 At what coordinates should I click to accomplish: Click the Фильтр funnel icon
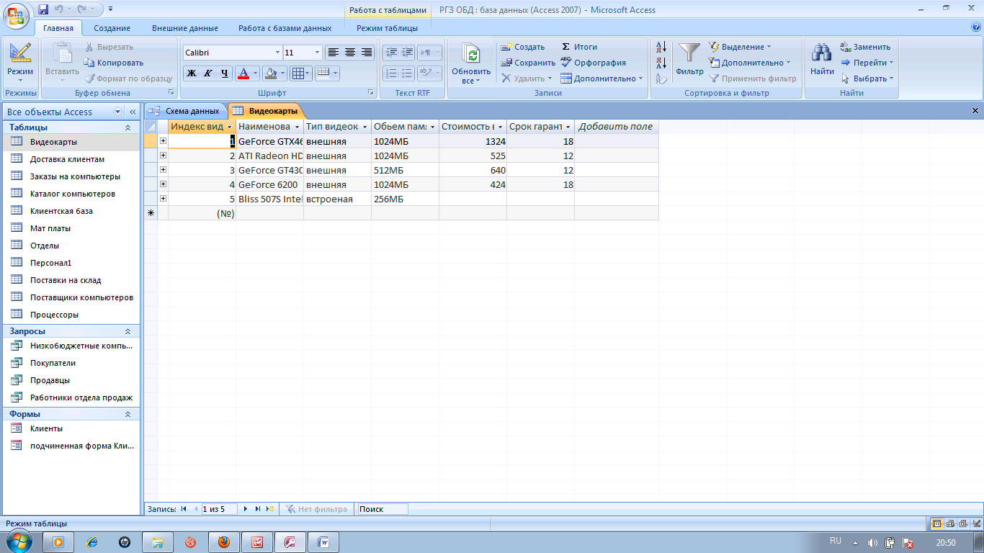(x=689, y=53)
